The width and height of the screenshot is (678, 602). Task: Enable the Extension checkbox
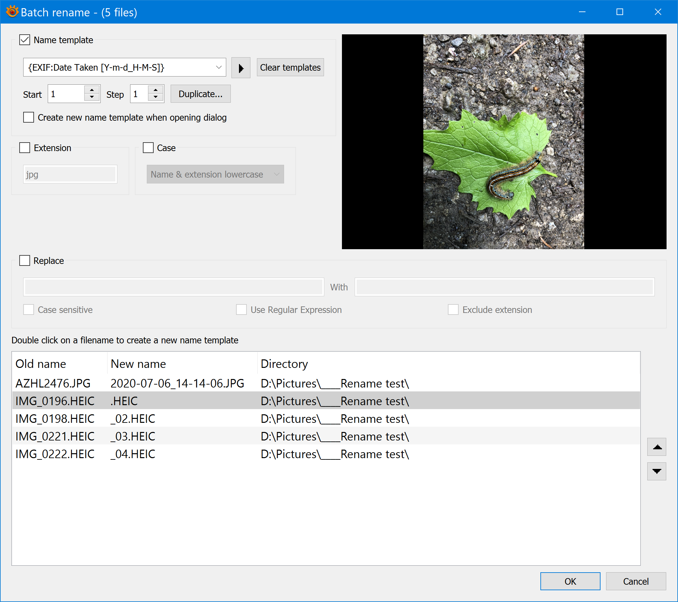25,148
